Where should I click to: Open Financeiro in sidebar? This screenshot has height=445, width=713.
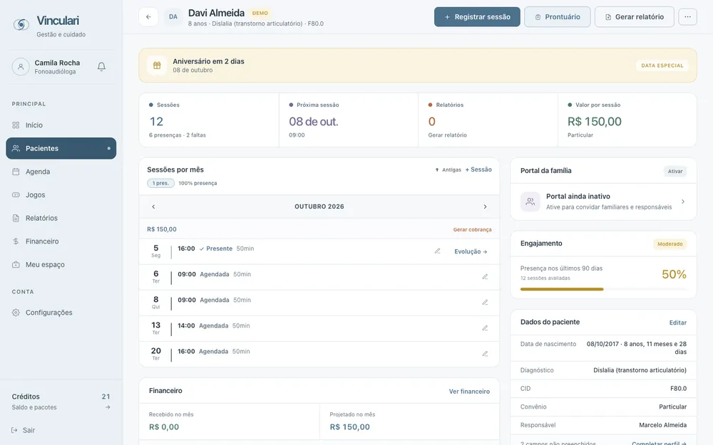point(61,241)
